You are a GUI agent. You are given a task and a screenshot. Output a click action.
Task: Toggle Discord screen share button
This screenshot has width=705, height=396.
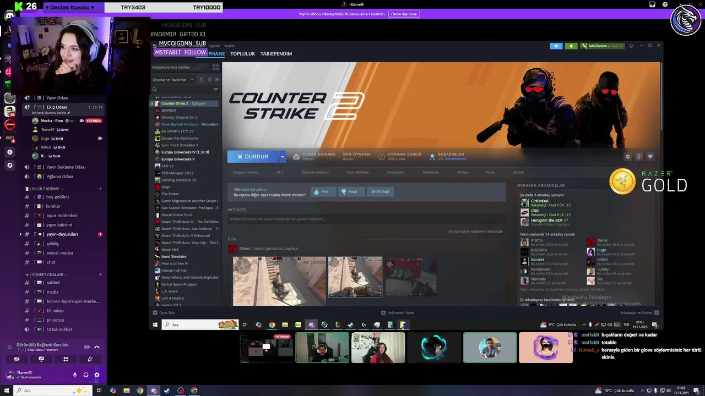pyautogui.click(x=41, y=359)
